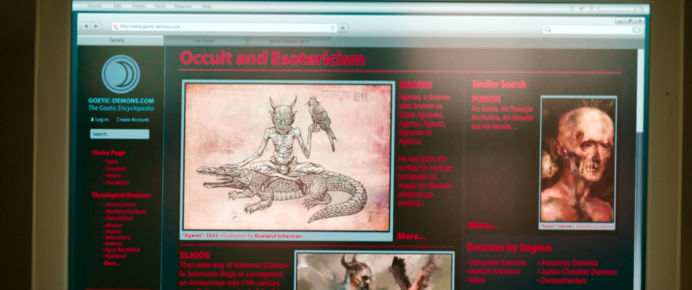Click the volume speaker icon in top bar
692x290 pixels.
(x=582, y=9)
